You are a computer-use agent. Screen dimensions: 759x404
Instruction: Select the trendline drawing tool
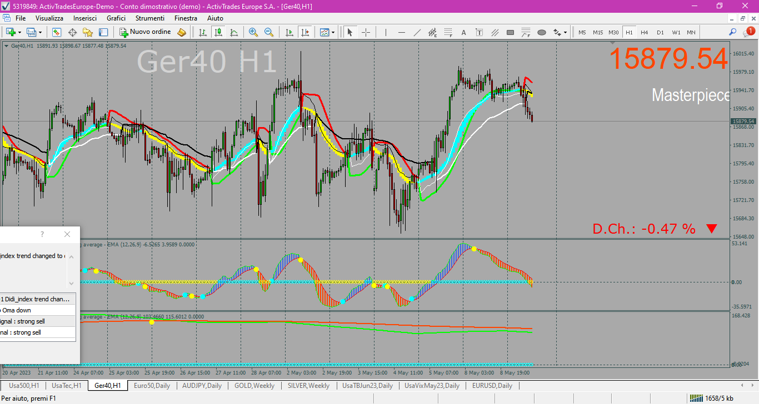coord(417,32)
